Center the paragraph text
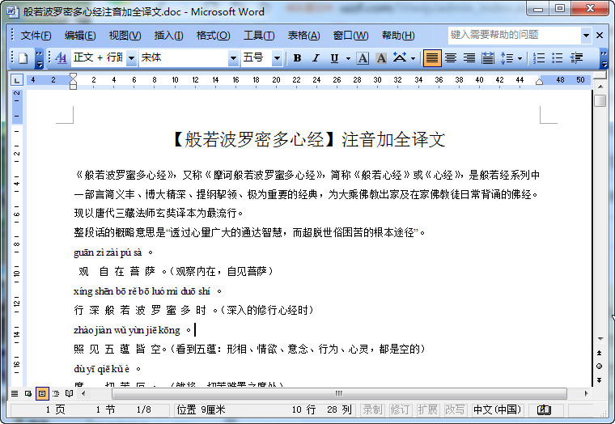 click(450, 58)
